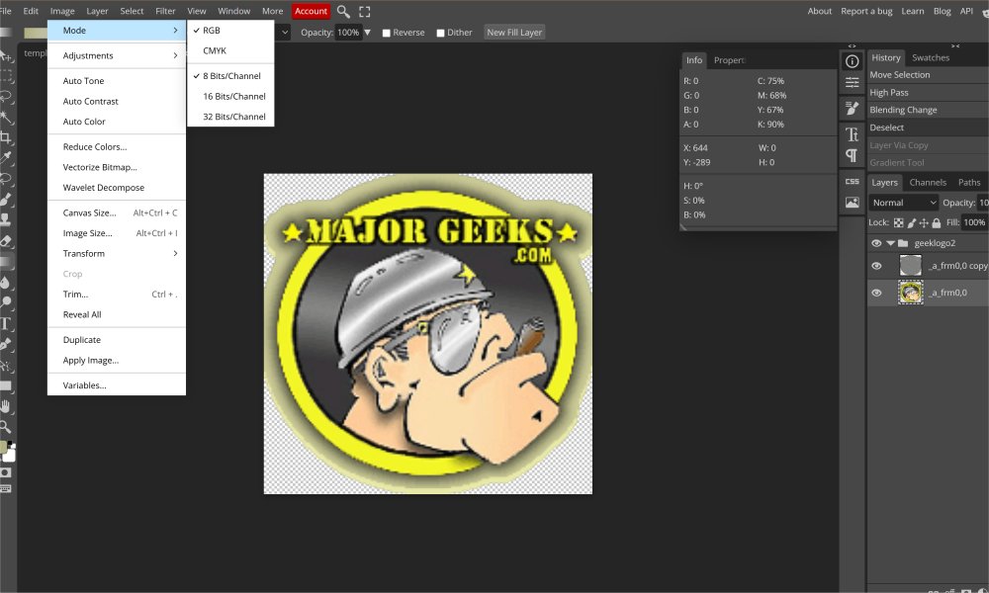Select the Zoom tool in left toolbar
Screen dimensions: 989x593
(6, 427)
